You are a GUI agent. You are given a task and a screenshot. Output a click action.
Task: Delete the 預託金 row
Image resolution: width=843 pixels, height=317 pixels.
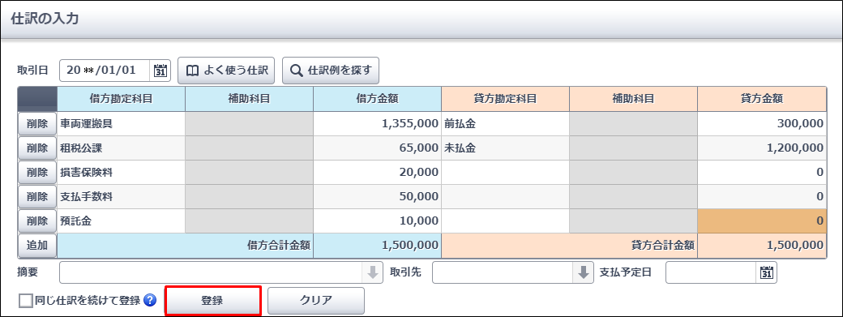point(37,221)
